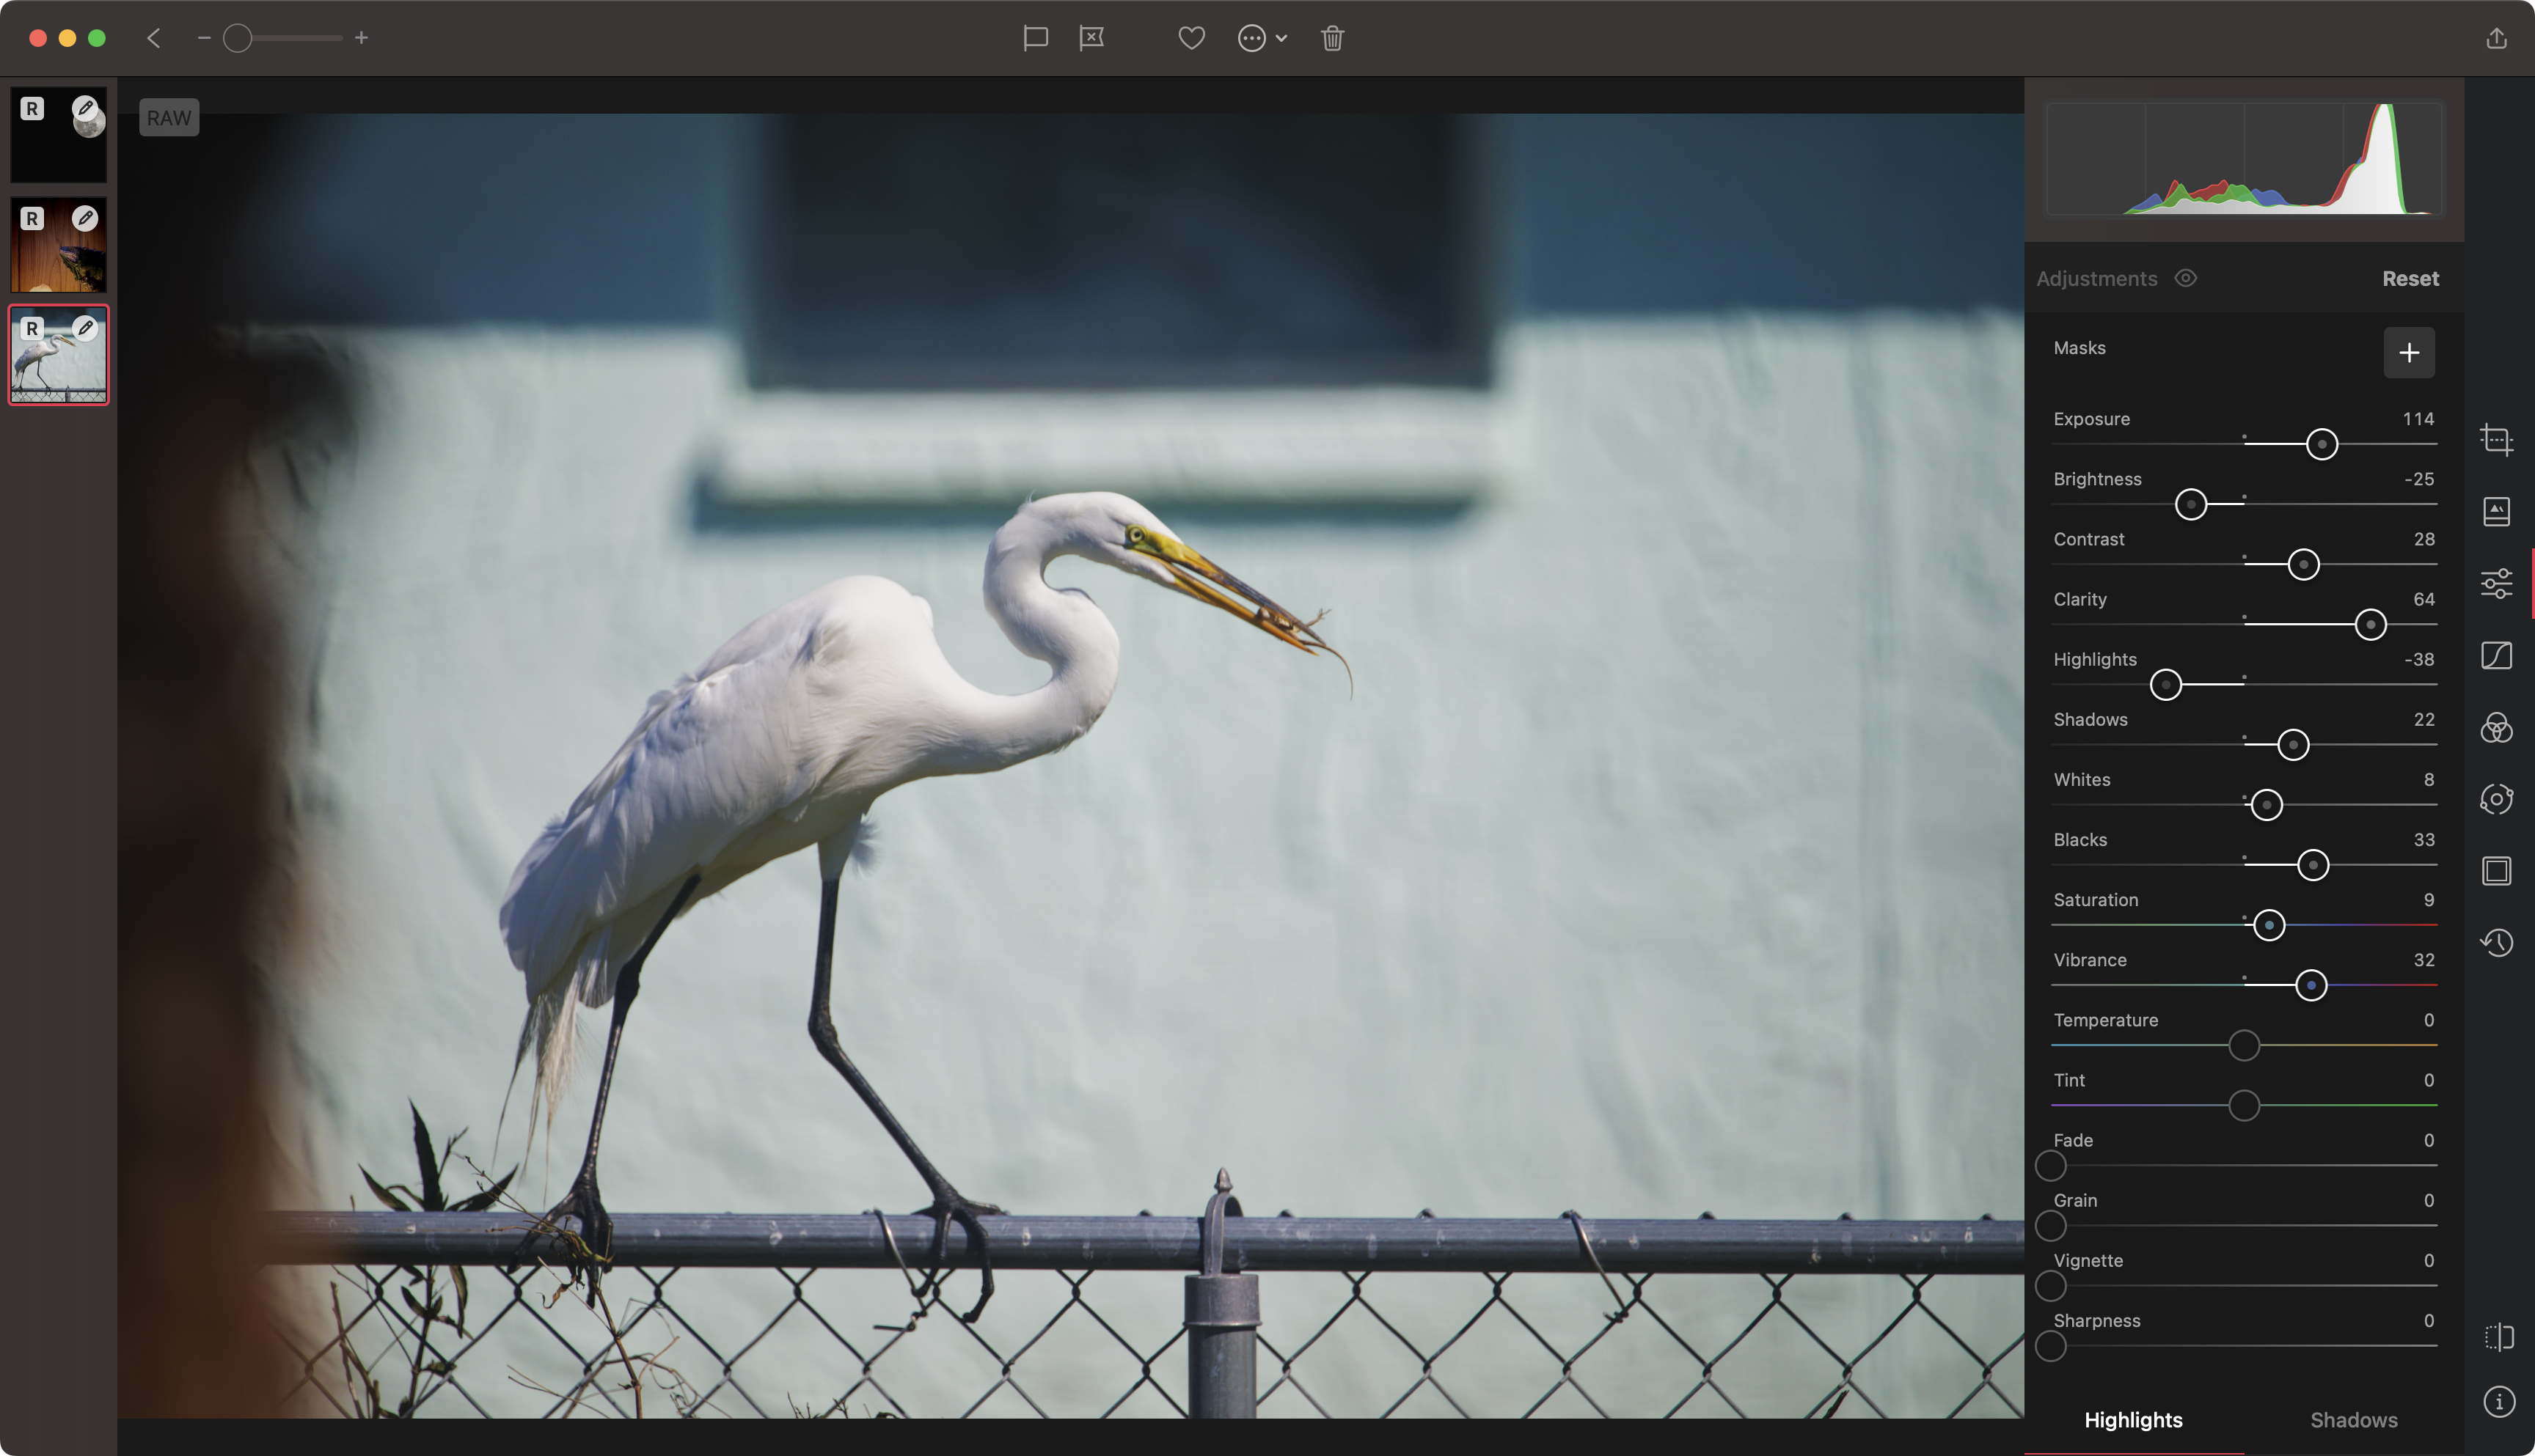Click the Vignette slider handle
This screenshot has height=1456, width=2535.
(2051, 1285)
